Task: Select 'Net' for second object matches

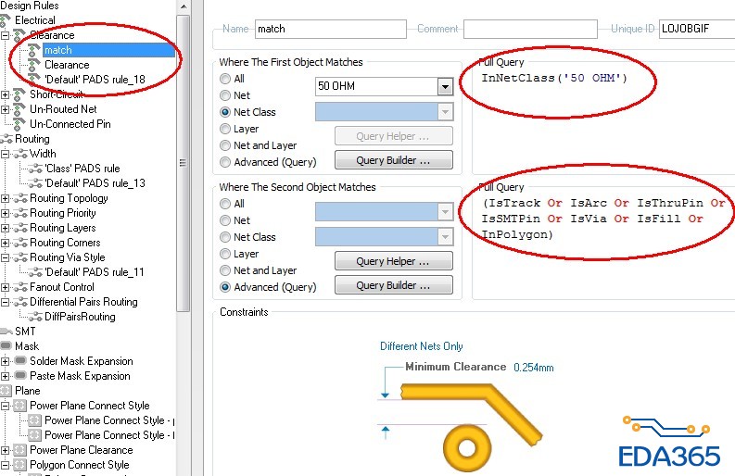Action: point(225,220)
